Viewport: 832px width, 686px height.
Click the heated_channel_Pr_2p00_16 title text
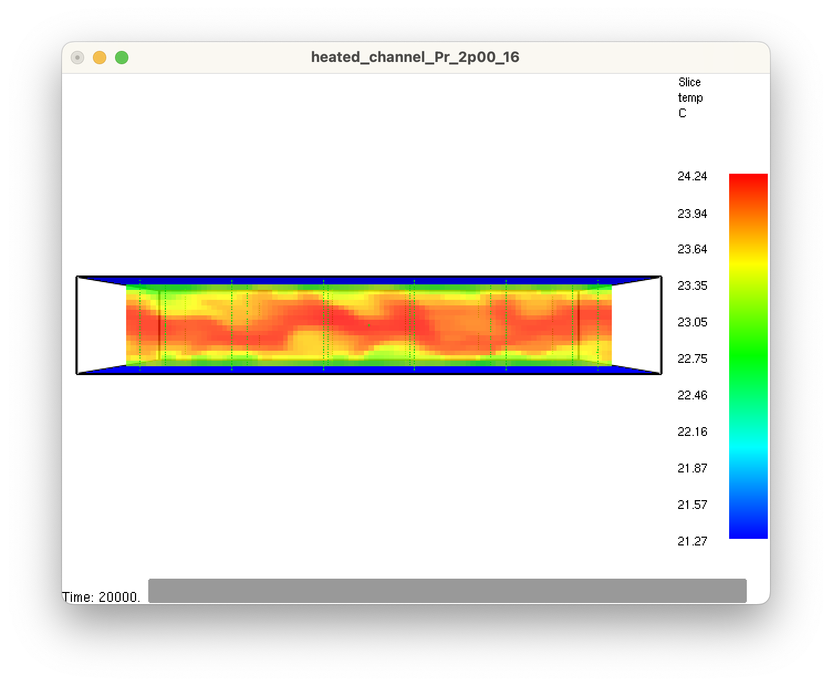tap(415, 56)
